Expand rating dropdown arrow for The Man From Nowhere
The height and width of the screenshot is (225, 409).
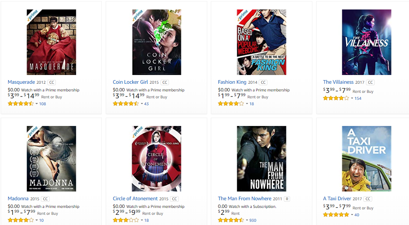click(247, 220)
